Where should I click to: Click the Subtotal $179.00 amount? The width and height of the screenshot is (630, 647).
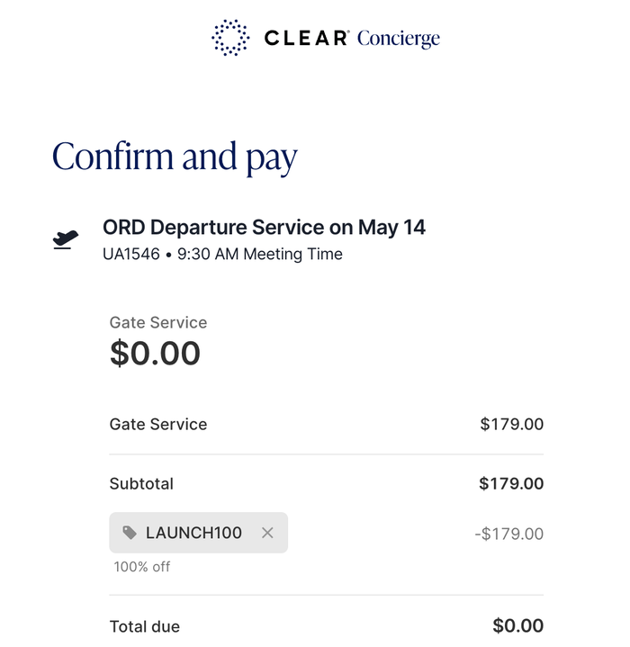click(x=511, y=483)
